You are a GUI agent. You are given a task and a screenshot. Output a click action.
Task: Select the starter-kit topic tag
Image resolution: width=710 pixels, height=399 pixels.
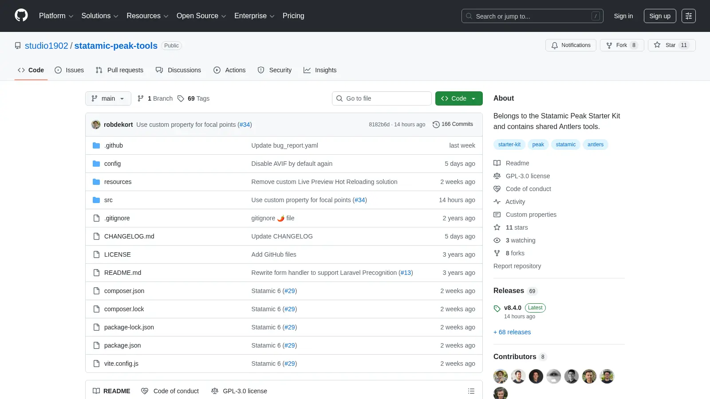click(x=509, y=145)
